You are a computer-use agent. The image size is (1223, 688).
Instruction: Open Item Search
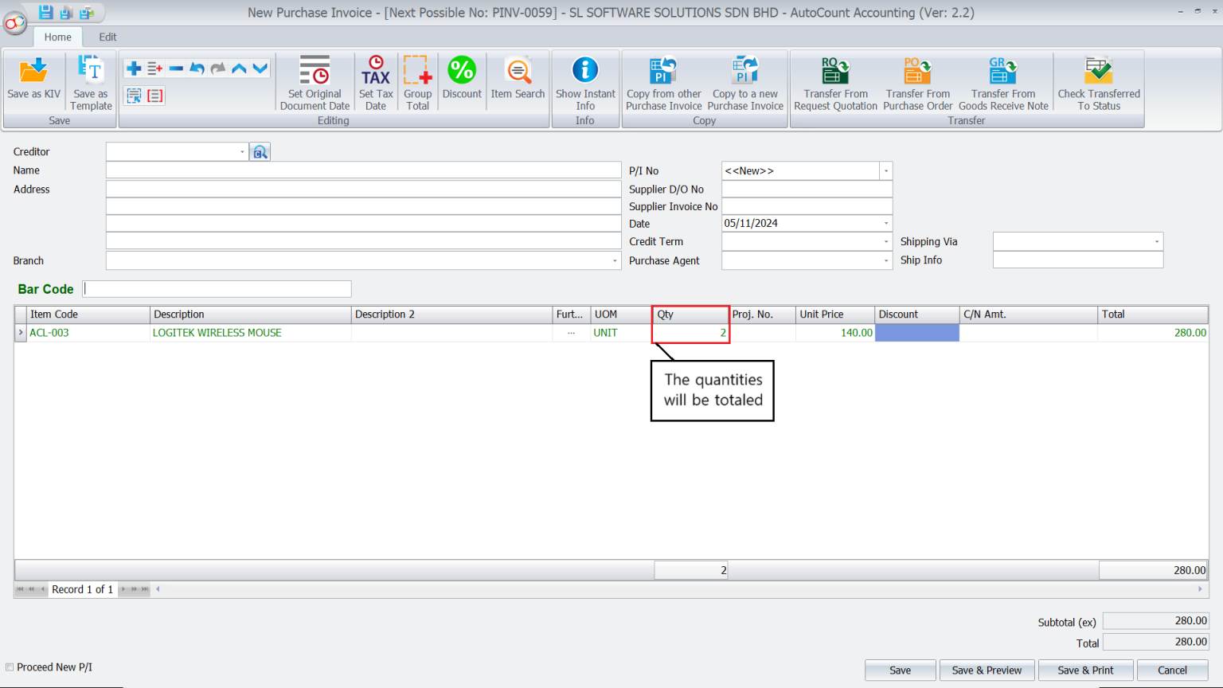coord(518,80)
